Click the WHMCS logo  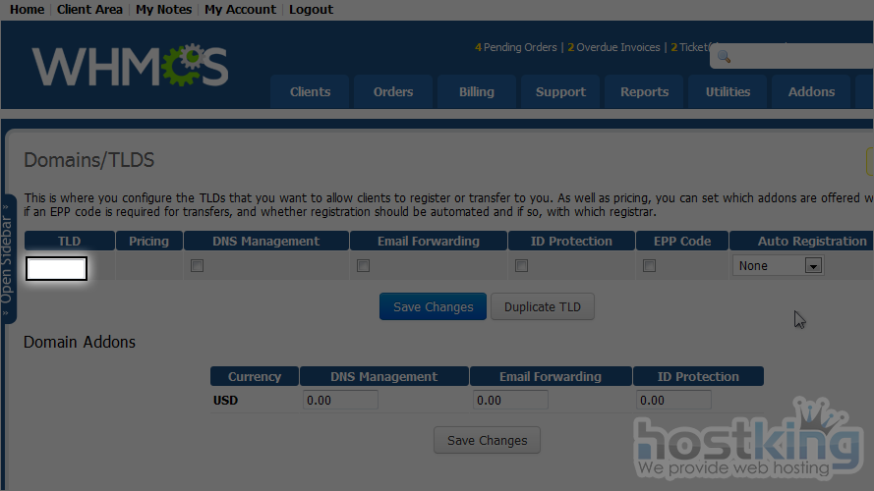point(130,66)
